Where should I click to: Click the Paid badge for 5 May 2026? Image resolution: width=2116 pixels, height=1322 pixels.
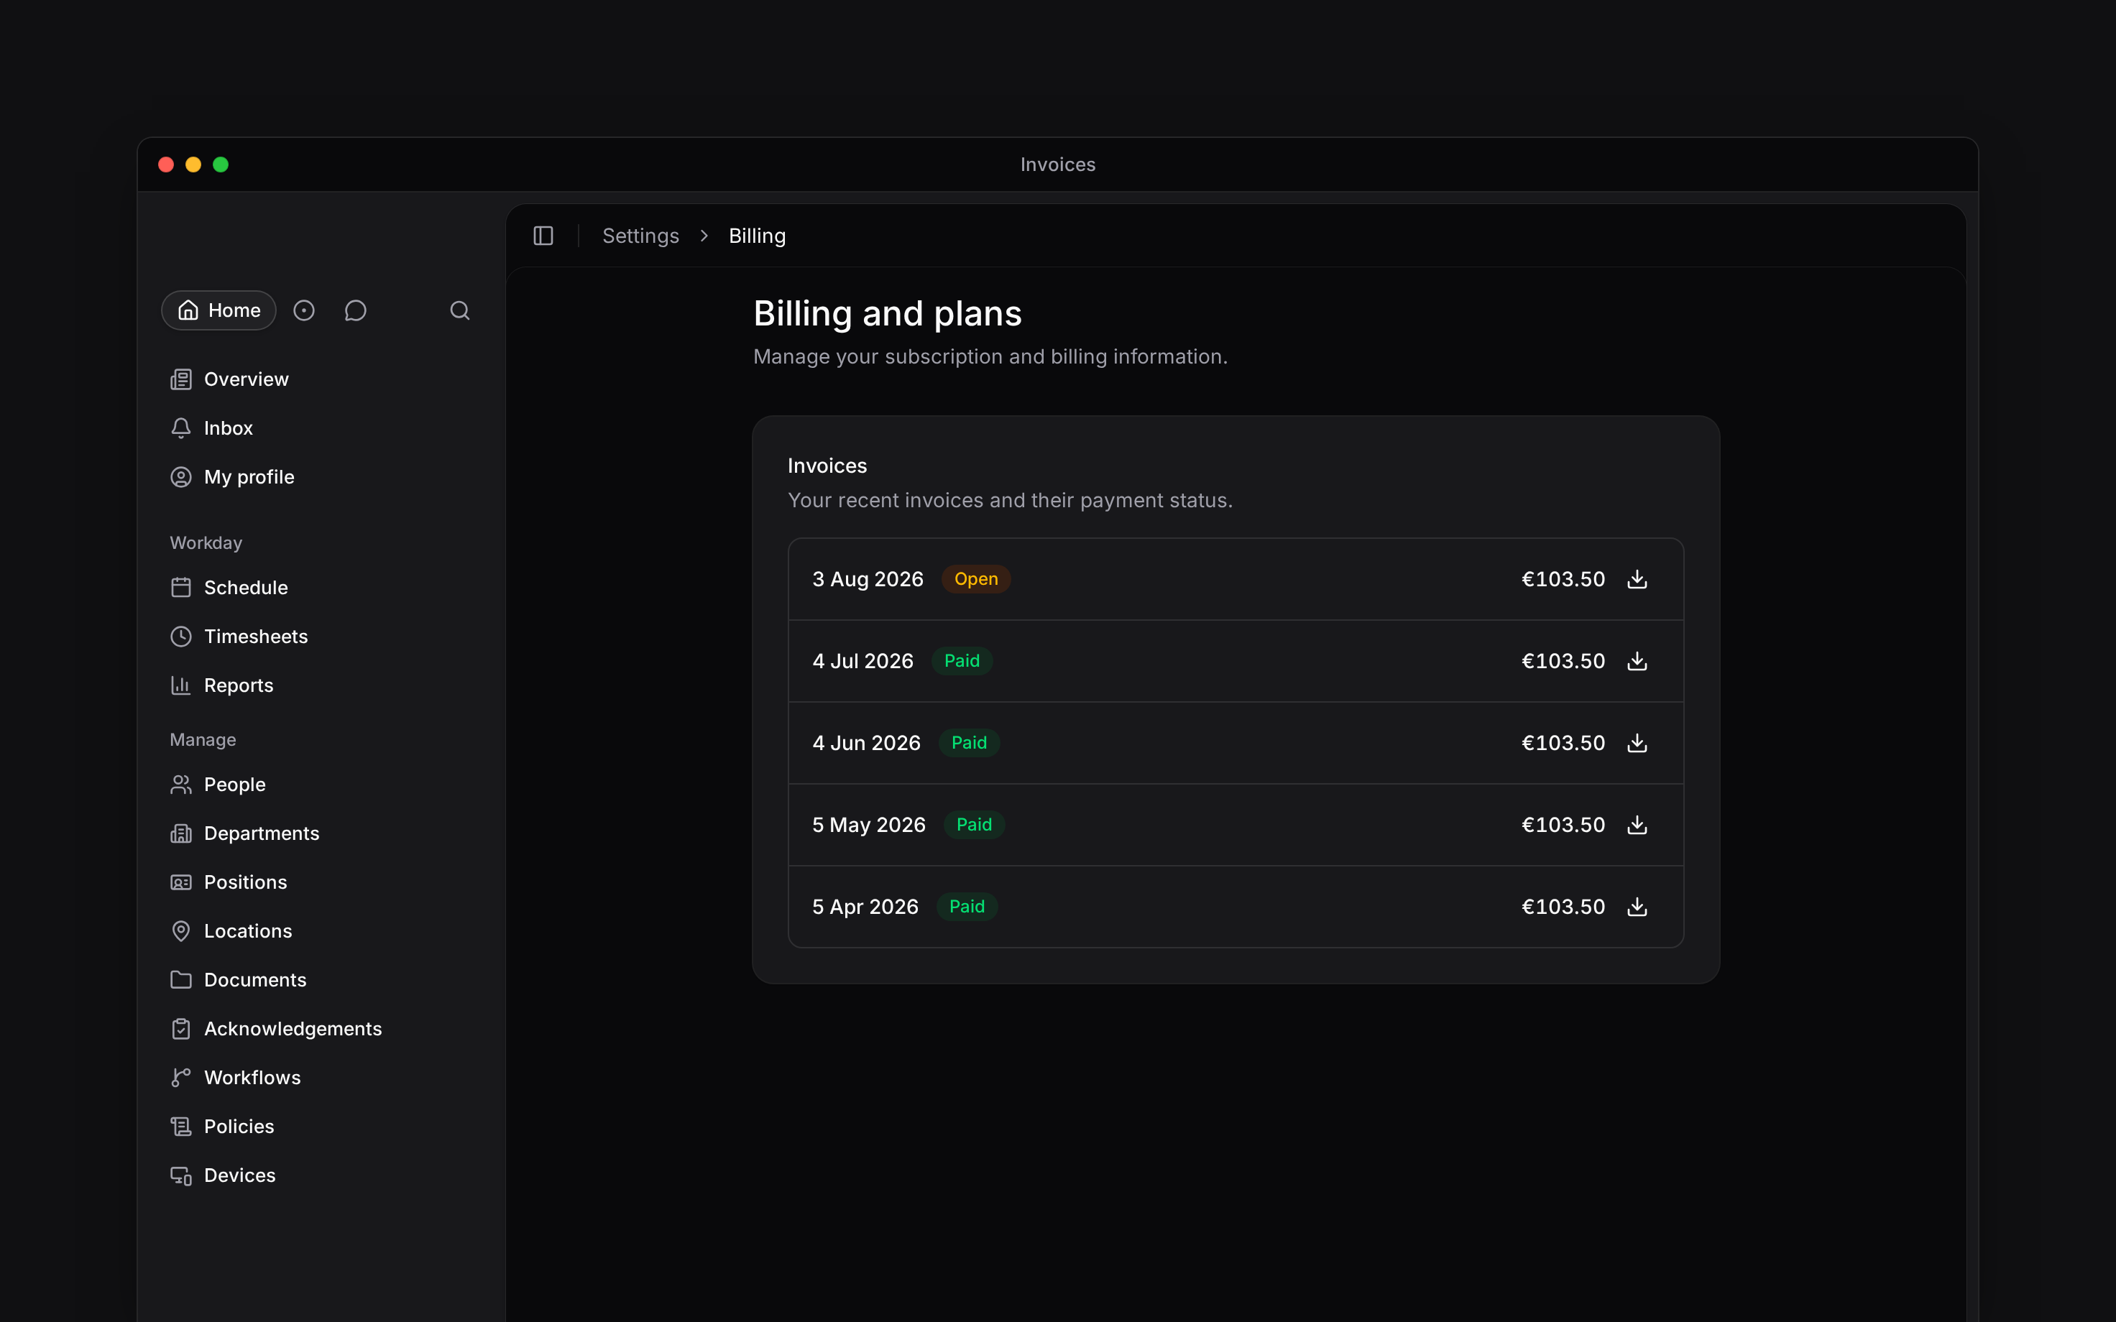tap(974, 826)
